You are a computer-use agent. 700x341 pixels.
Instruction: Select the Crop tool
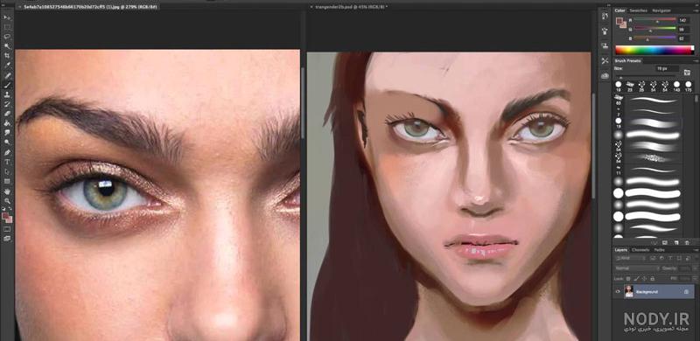7,56
